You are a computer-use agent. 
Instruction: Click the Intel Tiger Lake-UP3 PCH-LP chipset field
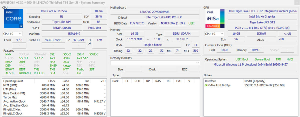164,17
